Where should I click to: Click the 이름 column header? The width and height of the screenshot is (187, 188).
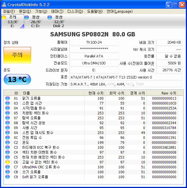[52, 93]
